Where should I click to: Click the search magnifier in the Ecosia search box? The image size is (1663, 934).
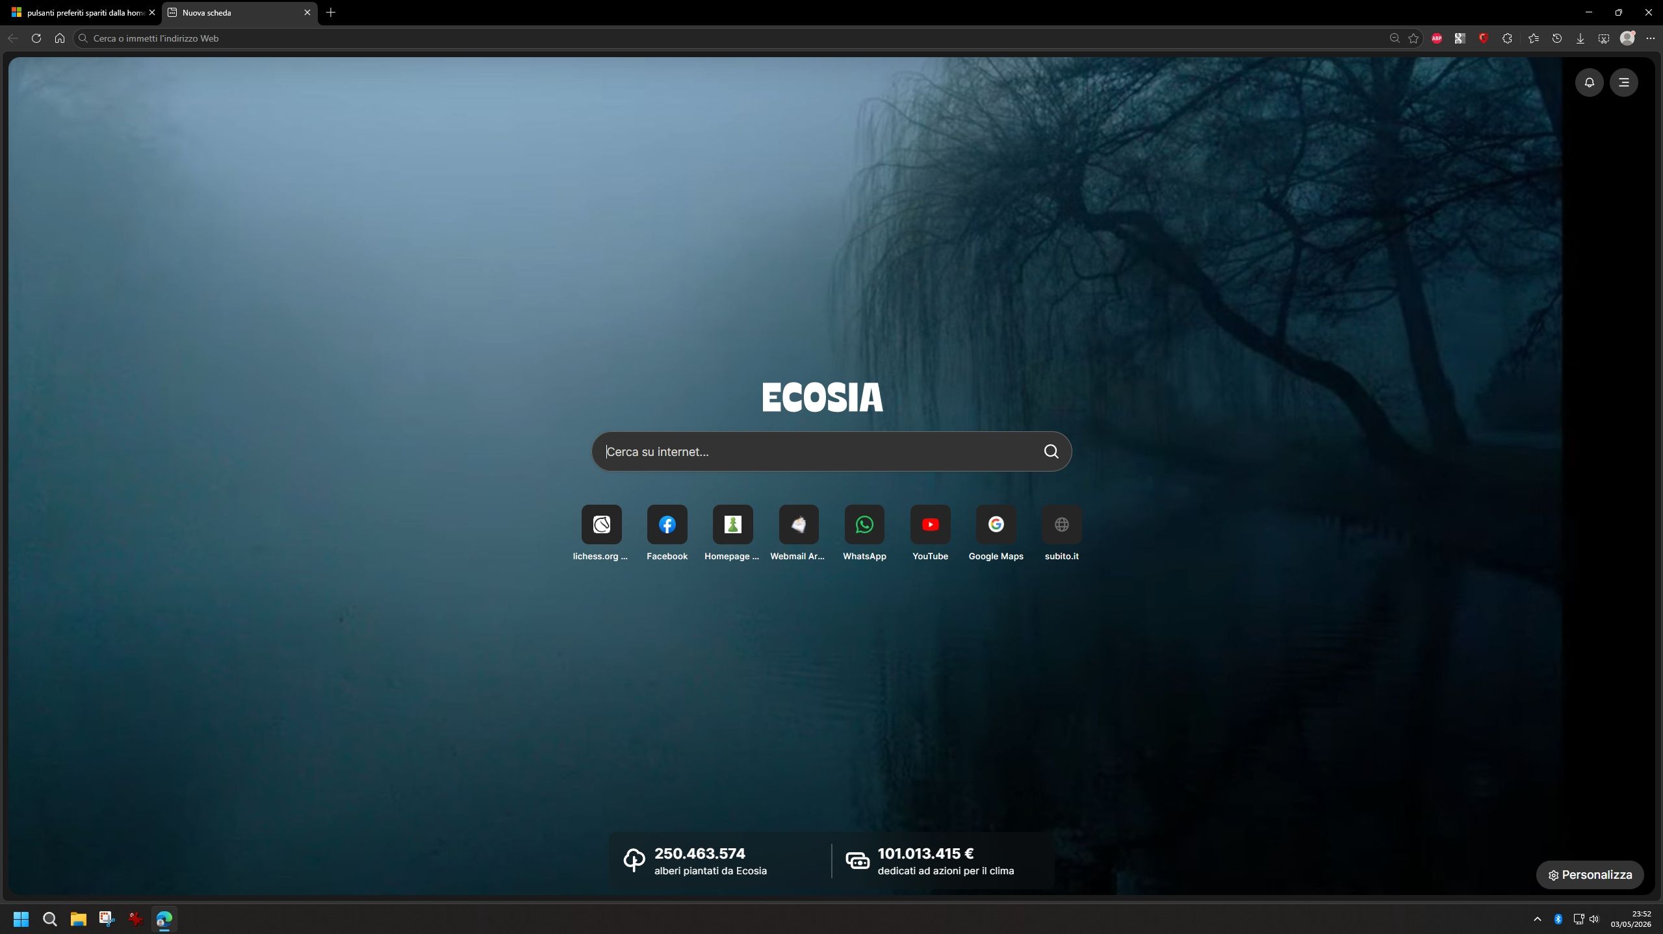tap(1051, 451)
